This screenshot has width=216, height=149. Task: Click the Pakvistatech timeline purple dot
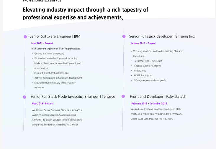tap(123, 96)
